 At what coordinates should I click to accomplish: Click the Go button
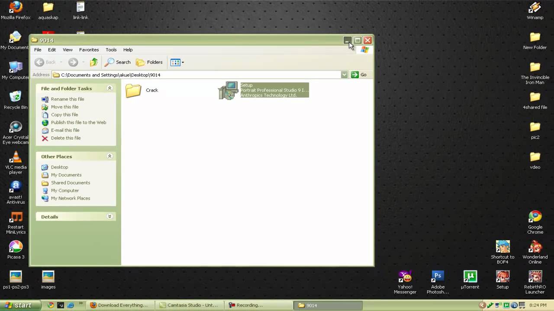click(359, 75)
